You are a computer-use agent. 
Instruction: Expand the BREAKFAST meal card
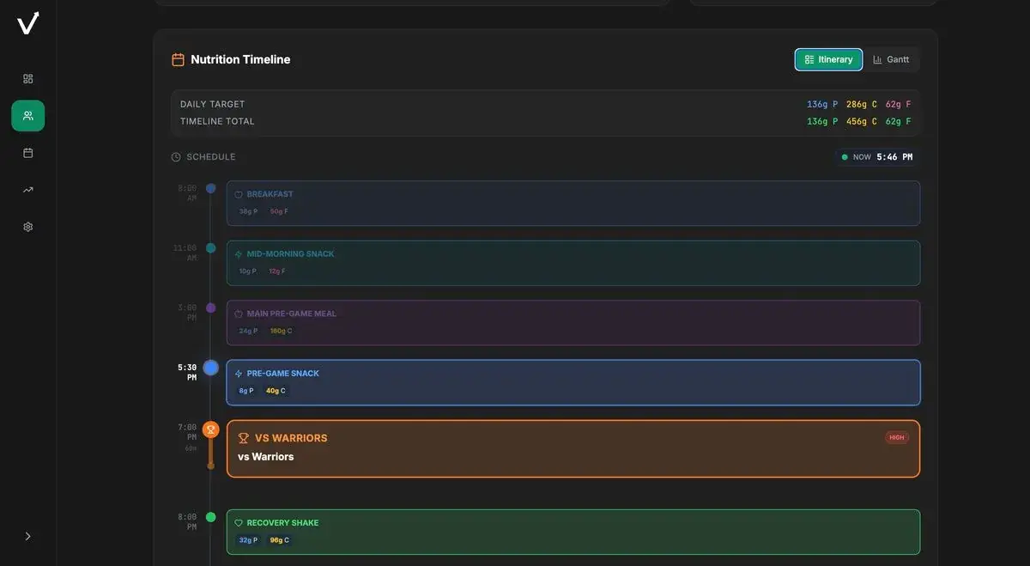pyautogui.click(x=573, y=203)
